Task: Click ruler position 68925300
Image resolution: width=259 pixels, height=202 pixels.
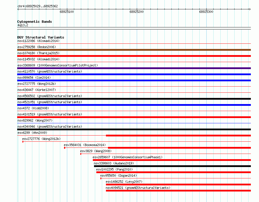Action: pyautogui.click(x=206, y=12)
